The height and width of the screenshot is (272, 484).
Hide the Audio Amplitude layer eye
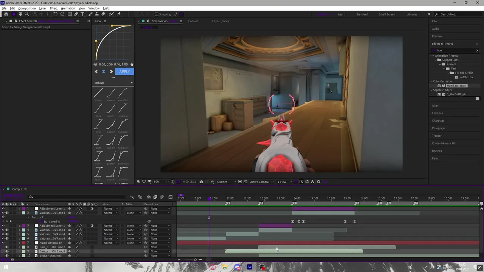click(3, 243)
